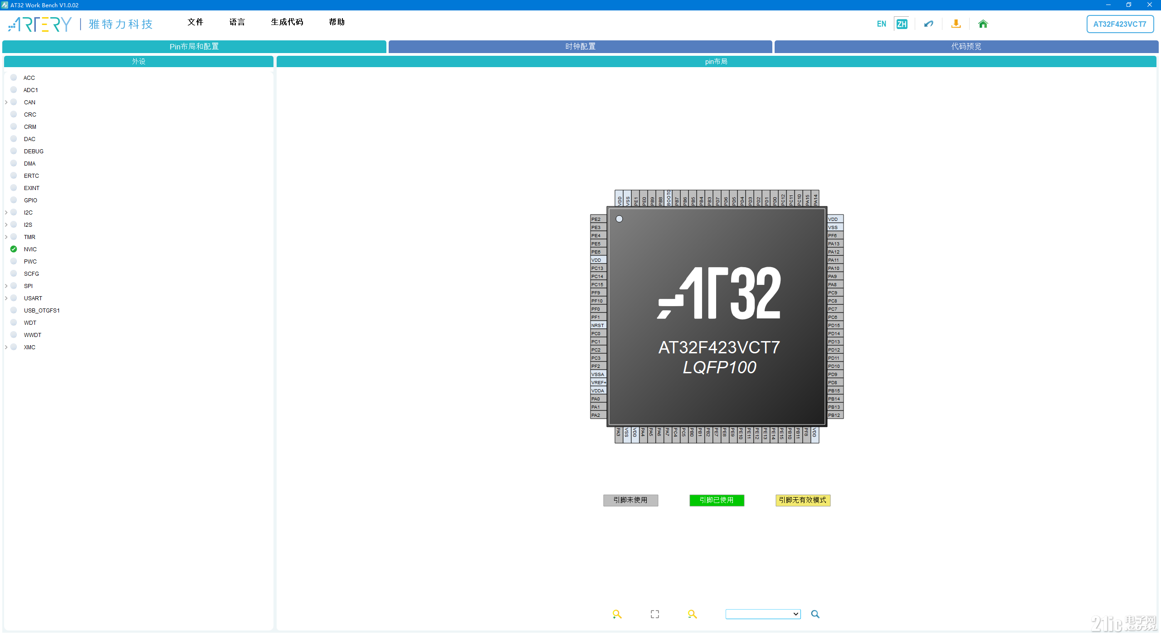Select PWC in peripheral list
Image resolution: width=1161 pixels, height=635 pixels.
tap(30, 261)
